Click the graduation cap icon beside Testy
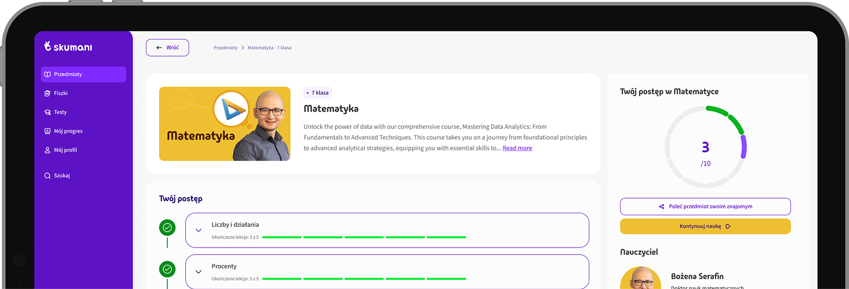 point(48,112)
